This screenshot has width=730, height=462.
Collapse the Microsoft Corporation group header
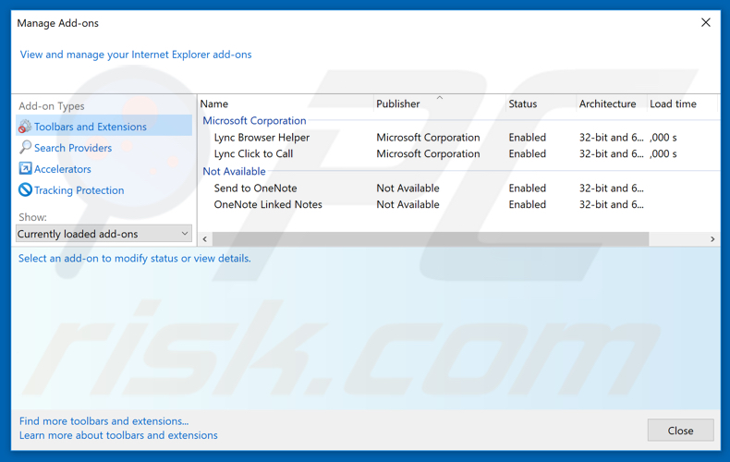[x=254, y=121]
